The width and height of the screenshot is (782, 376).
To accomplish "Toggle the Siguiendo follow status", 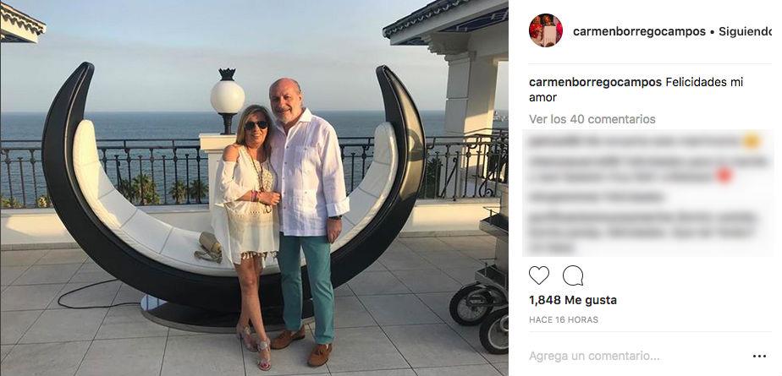I will [745, 32].
